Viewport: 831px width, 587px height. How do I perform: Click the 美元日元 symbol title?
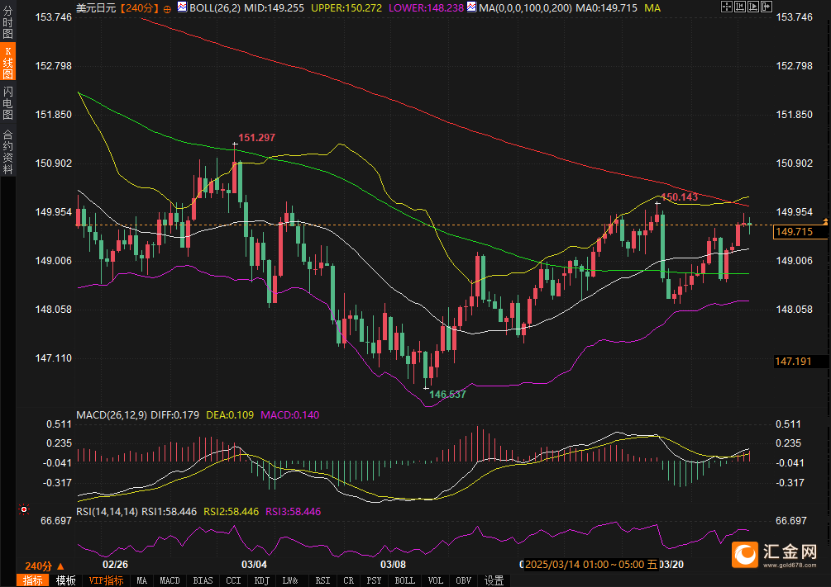[96, 8]
